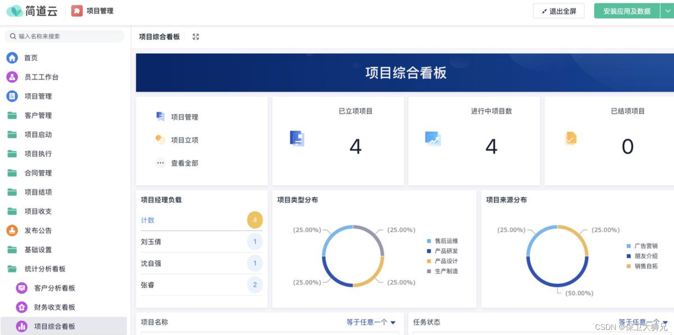Click the 简道云 logo icon
674x335 pixels.
click(x=15, y=11)
